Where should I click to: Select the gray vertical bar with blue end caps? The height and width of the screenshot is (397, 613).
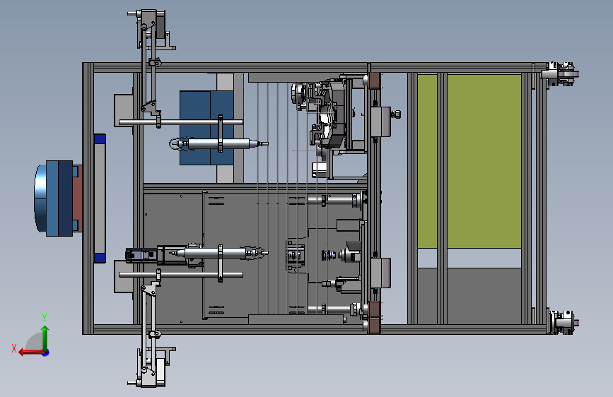(100, 198)
